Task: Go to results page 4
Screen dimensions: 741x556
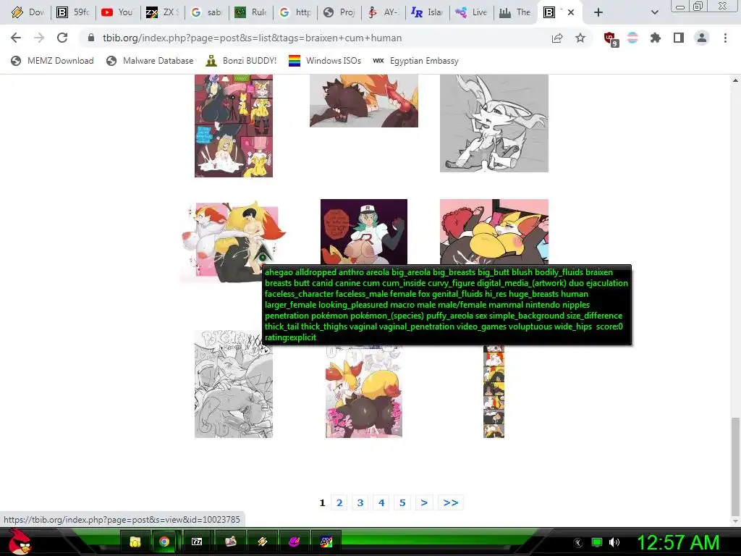Action: pyautogui.click(x=381, y=502)
